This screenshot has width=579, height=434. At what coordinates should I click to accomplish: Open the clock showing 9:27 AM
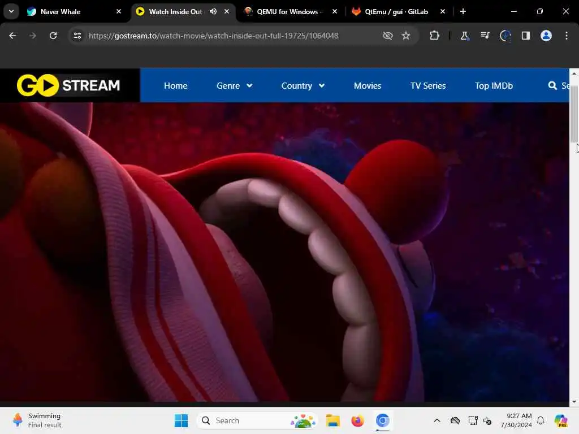516,420
